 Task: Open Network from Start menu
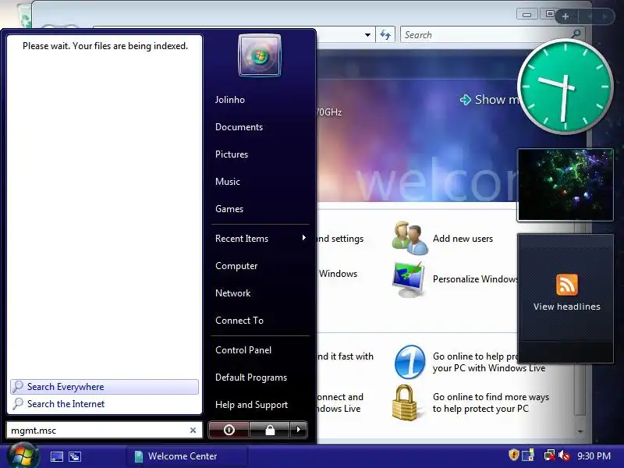point(232,293)
